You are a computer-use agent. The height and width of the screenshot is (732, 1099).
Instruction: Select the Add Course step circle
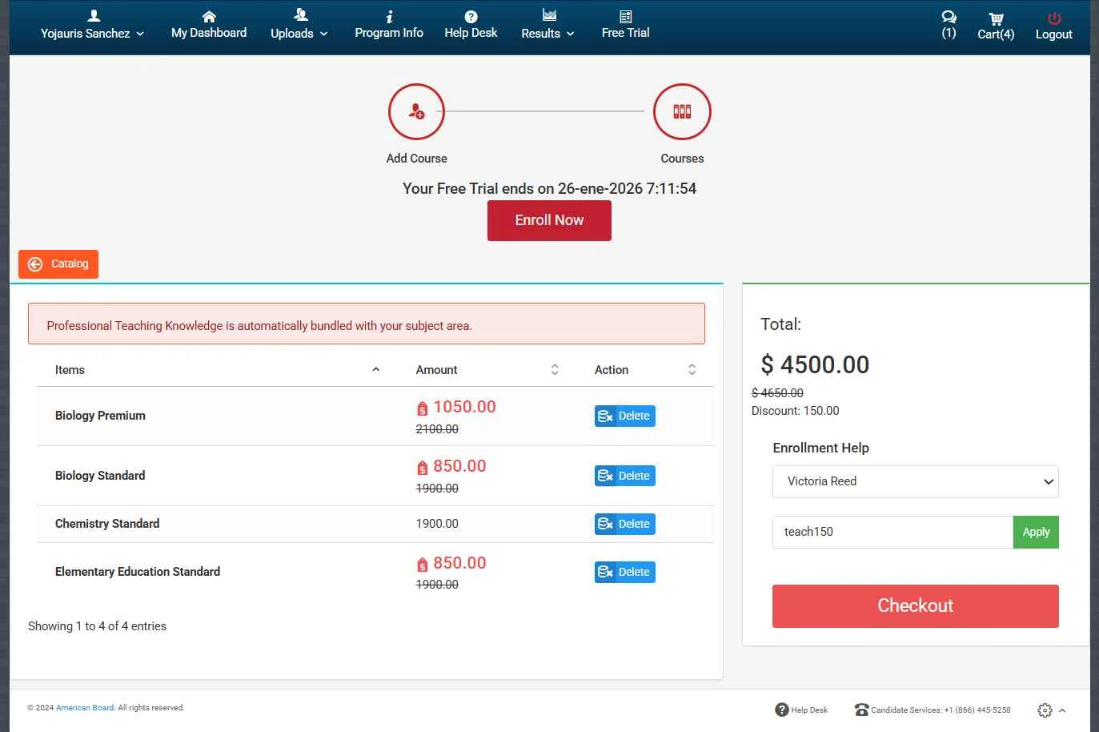[x=416, y=111]
